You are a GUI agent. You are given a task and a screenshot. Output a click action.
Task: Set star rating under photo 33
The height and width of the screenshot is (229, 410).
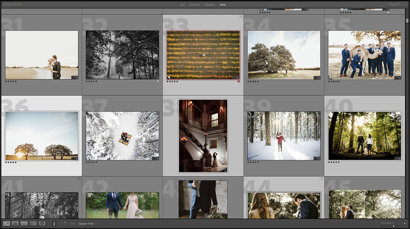(x=172, y=82)
